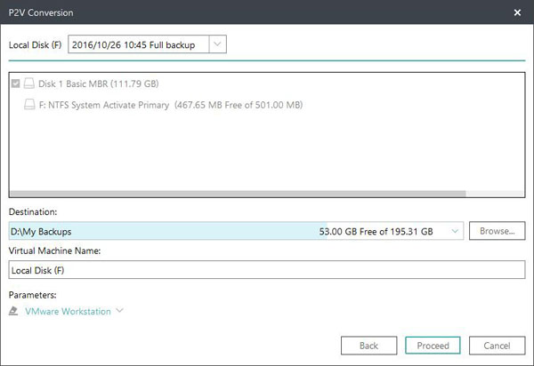Toggle the Disk 1 Basic MBR checkbox
This screenshot has width=534, height=366.
pos(16,84)
